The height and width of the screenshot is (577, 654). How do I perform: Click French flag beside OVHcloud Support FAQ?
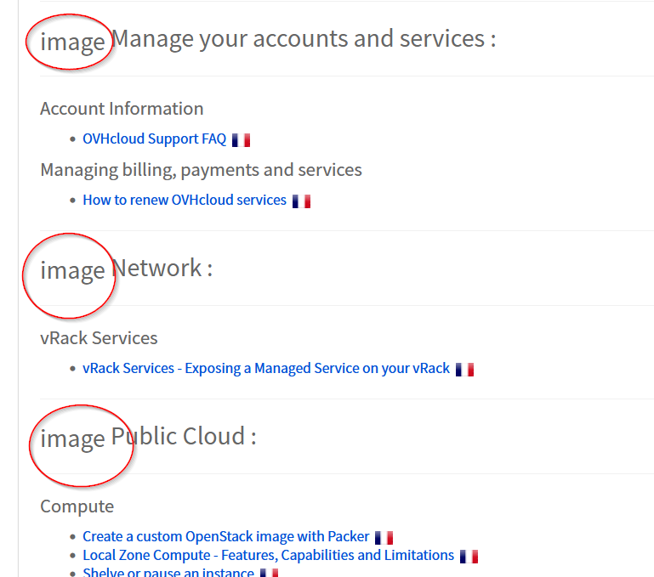(x=241, y=140)
